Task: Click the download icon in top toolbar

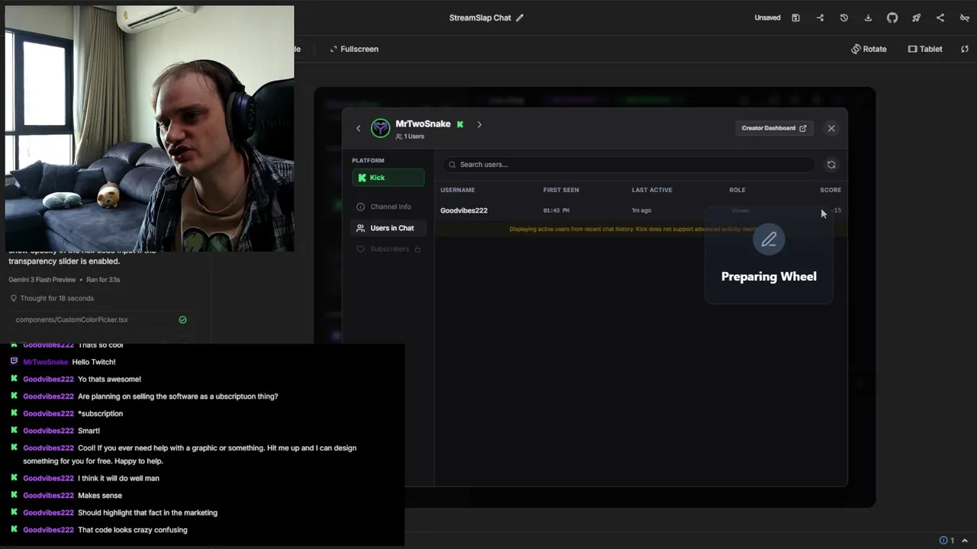Action: click(x=868, y=18)
